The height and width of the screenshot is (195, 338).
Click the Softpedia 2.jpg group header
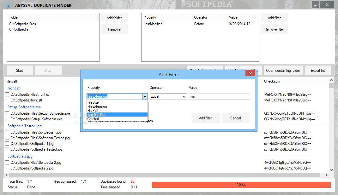(x=20, y=156)
